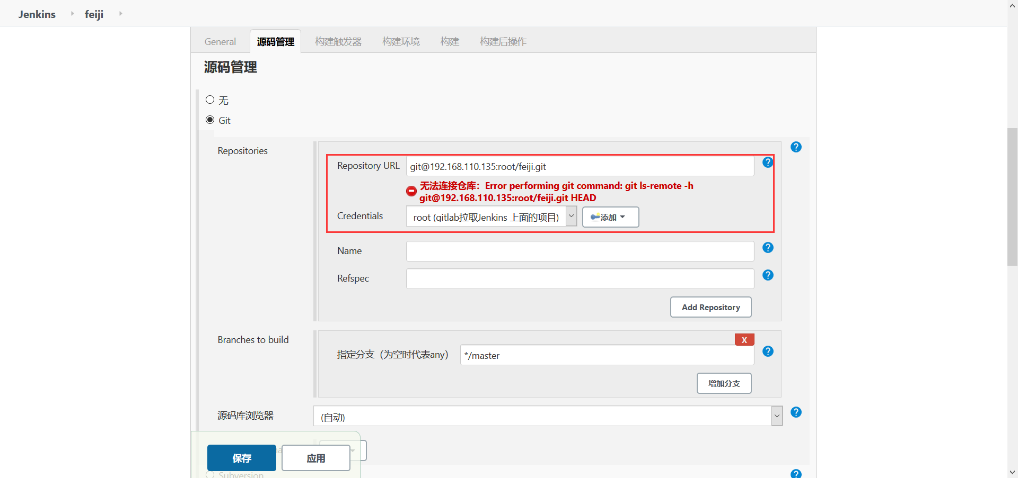
Task: Click into the Repository URL input field
Action: (580, 166)
